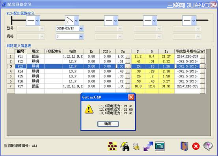Click the empty new row header at table bottom
This screenshot has height=156, width=218.
(11, 91)
